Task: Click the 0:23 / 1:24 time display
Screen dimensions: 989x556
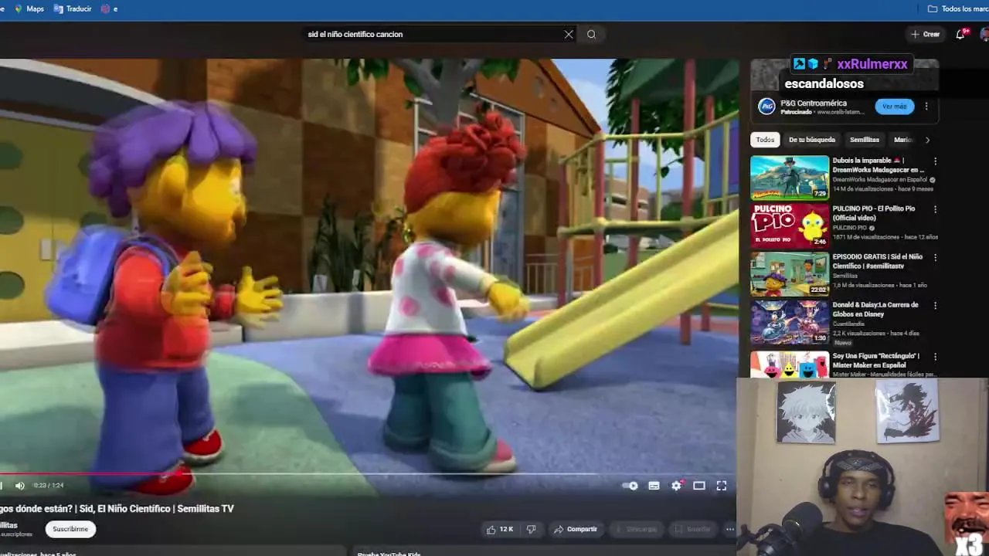Action: [x=49, y=486]
